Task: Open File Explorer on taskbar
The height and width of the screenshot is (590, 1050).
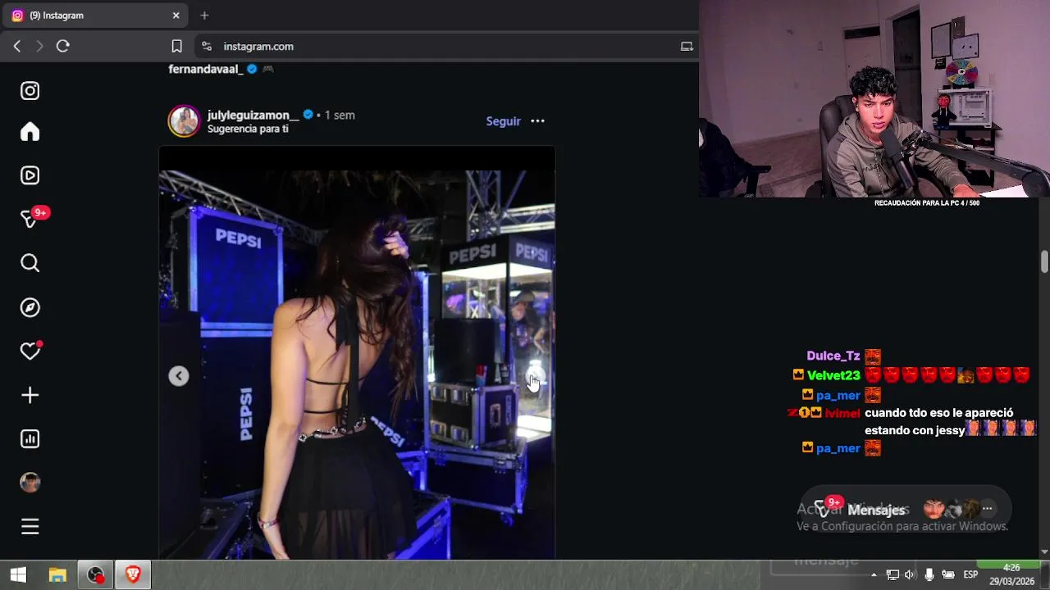Action: [x=57, y=575]
